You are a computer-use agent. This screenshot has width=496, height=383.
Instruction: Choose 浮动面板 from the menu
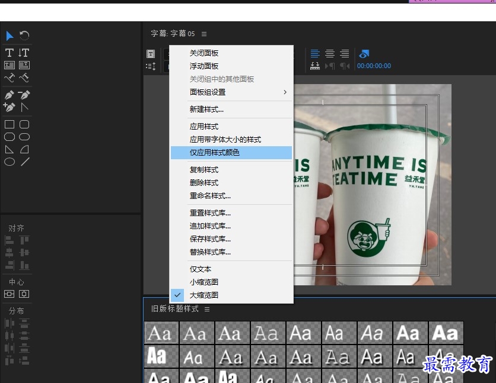coord(231,66)
